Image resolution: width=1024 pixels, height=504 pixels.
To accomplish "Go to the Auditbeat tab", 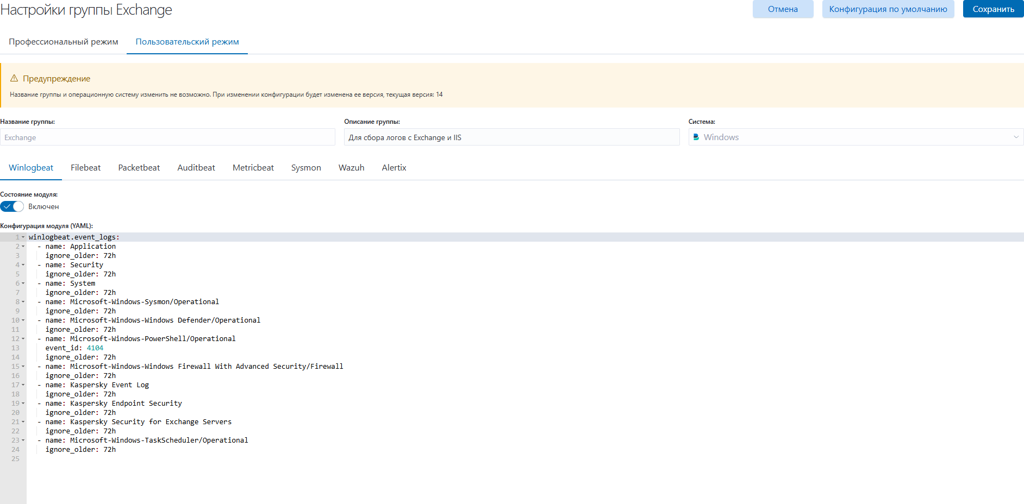I will [196, 168].
